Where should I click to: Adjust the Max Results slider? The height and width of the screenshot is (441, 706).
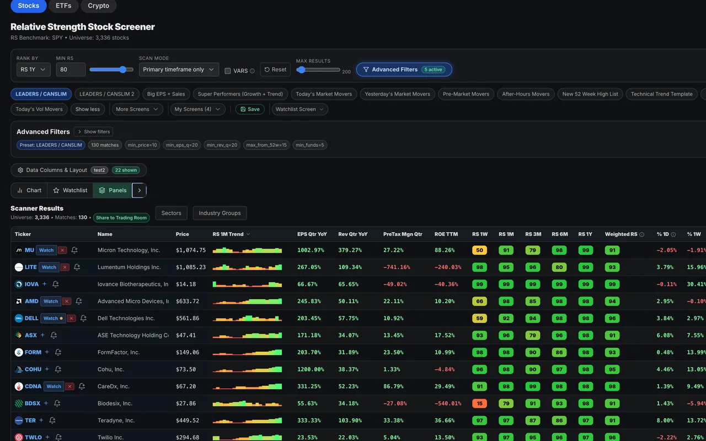(x=318, y=69)
